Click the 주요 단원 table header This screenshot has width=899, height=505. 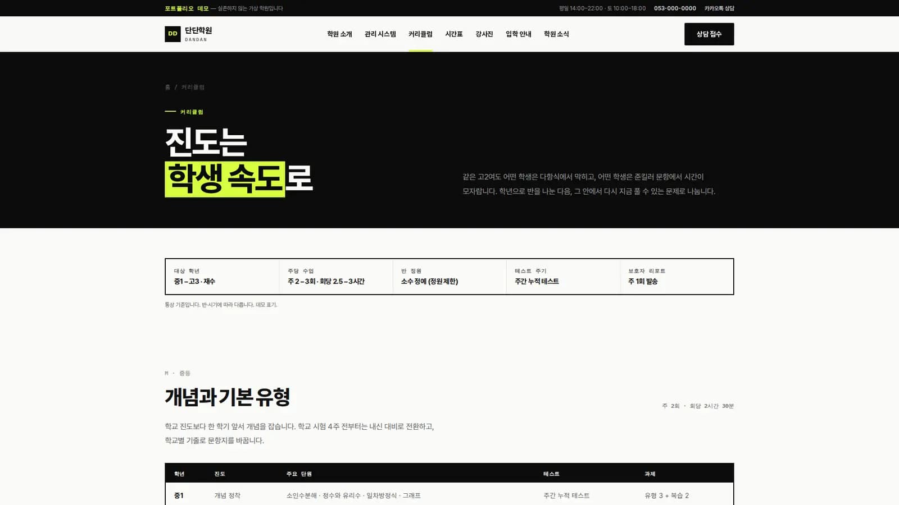[x=299, y=474]
